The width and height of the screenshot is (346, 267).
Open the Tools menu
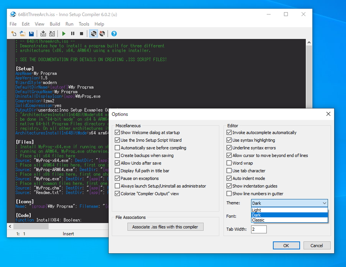tap(84, 24)
